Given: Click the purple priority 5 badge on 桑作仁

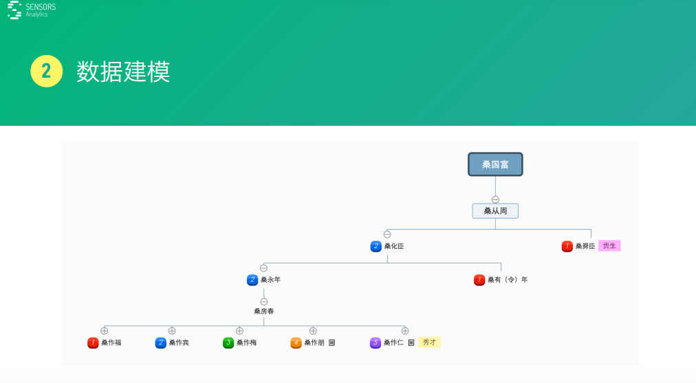Looking at the screenshot, I should coord(375,342).
